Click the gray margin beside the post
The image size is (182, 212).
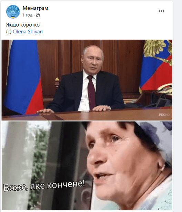click(178, 106)
